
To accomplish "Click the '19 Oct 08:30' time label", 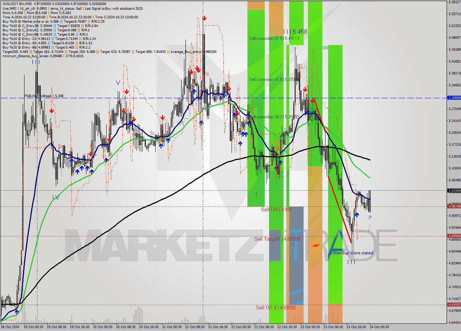I will tap(56, 327).
